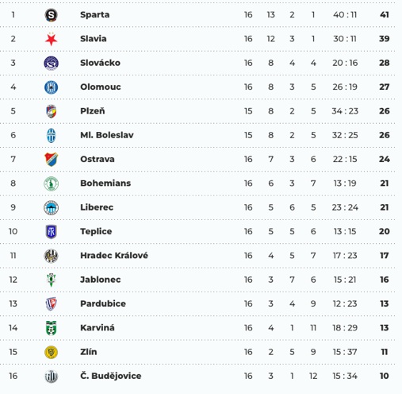Click the Liberec club emblem

[51, 207]
